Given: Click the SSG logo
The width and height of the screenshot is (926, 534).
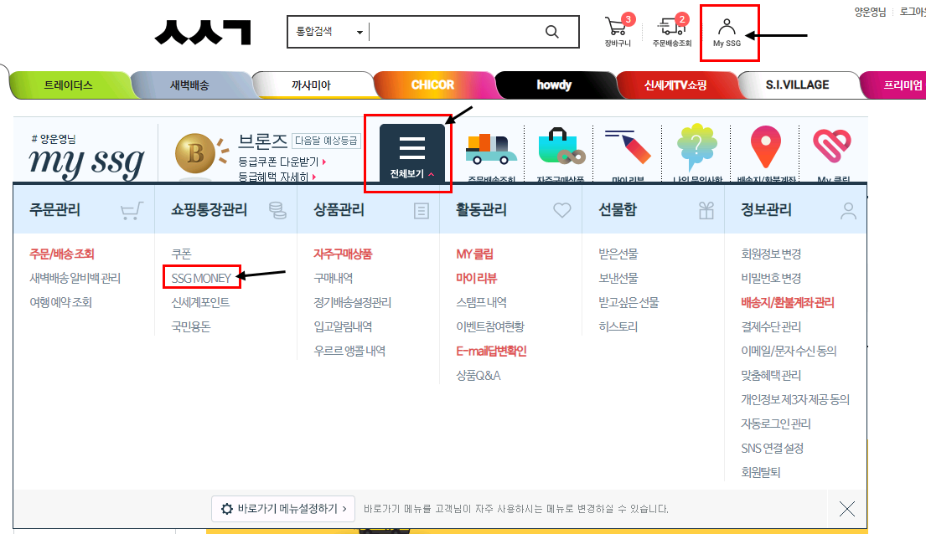Looking at the screenshot, I should [203, 33].
